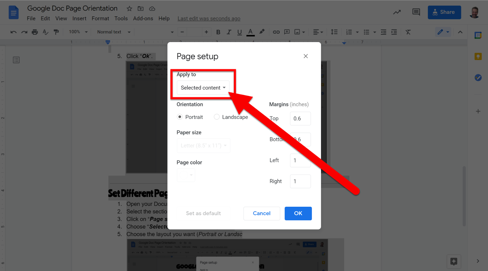This screenshot has height=271, width=488.
Task: Click OK in Page setup
Action: point(298,214)
